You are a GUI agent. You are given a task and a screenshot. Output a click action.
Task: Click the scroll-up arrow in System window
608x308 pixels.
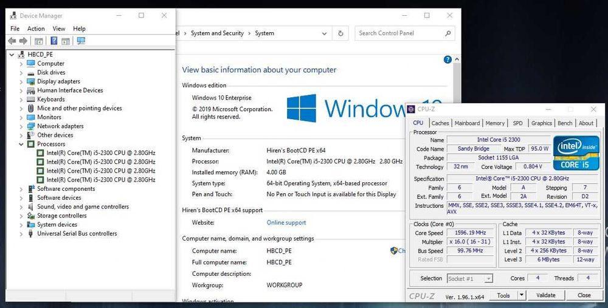[x=457, y=60]
